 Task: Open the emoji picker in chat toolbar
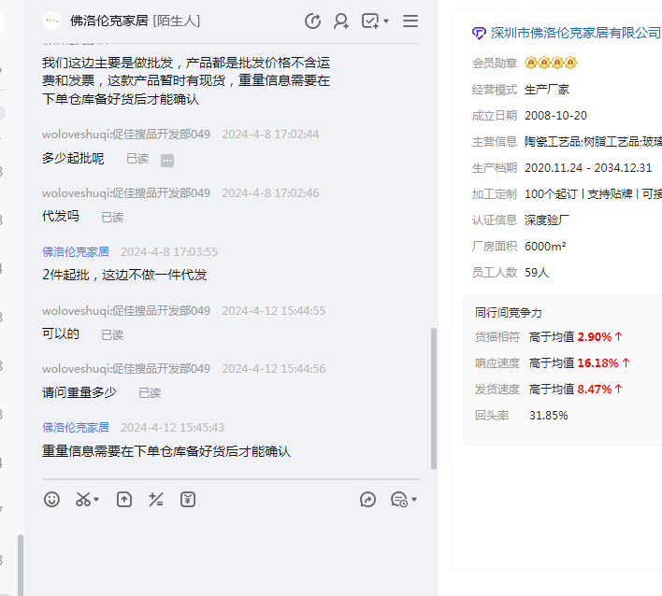pyautogui.click(x=52, y=500)
